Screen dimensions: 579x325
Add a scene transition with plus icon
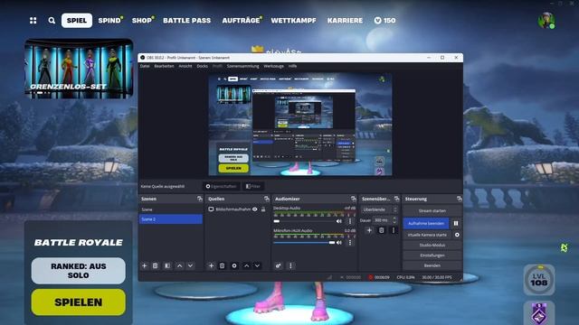tap(369, 230)
